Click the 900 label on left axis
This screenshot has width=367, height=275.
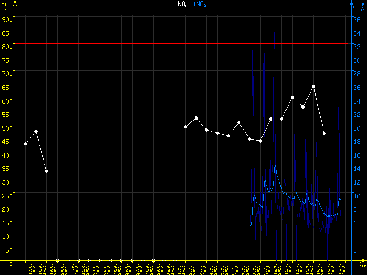(6, 20)
